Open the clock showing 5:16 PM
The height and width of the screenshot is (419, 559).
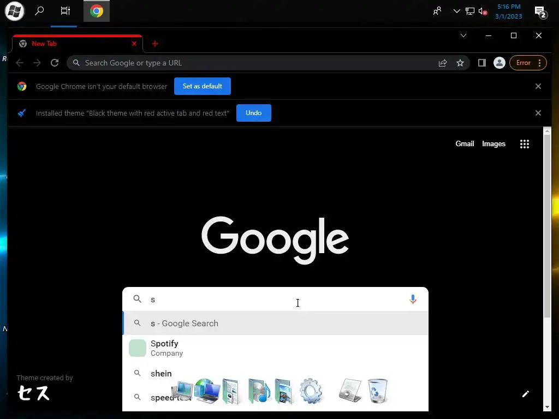[509, 11]
